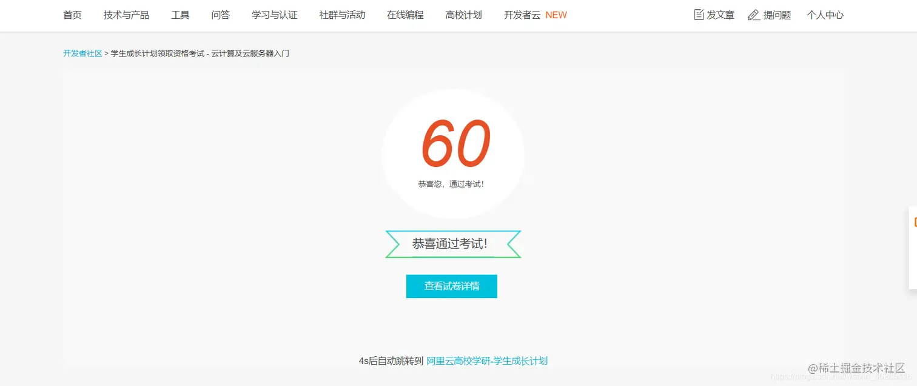Select 学习与认证 in the top navigation
The image size is (917, 386).
(275, 15)
